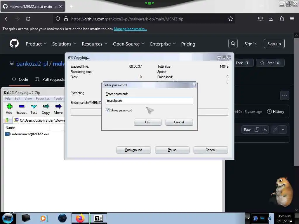299x224 pixels.
Task: Toggle Show password checkbox
Action: click(107, 110)
